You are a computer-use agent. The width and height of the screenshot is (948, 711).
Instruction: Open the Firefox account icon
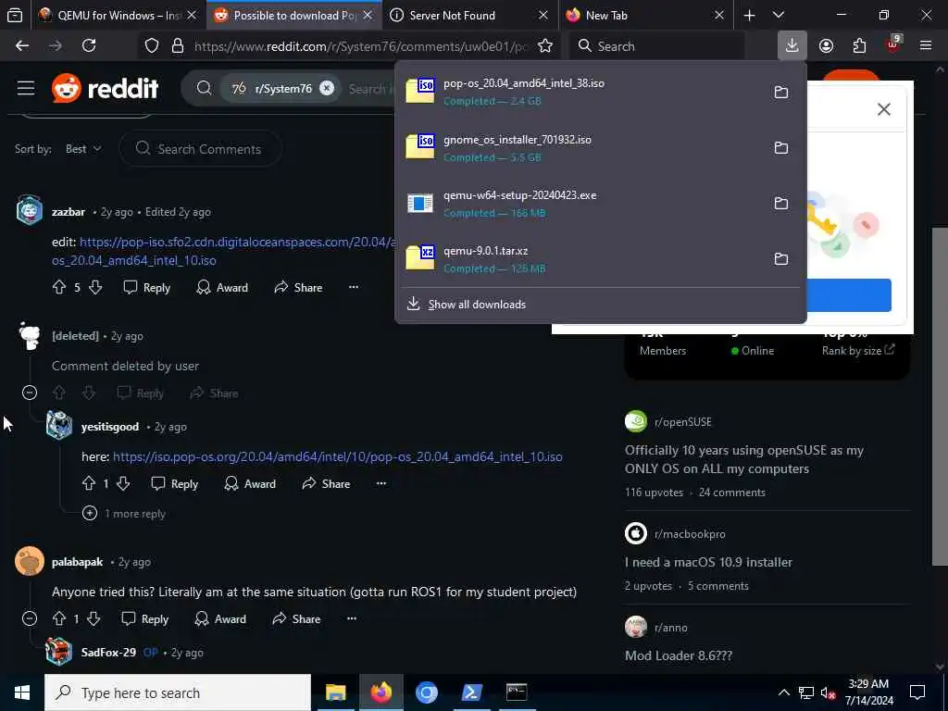tap(826, 46)
